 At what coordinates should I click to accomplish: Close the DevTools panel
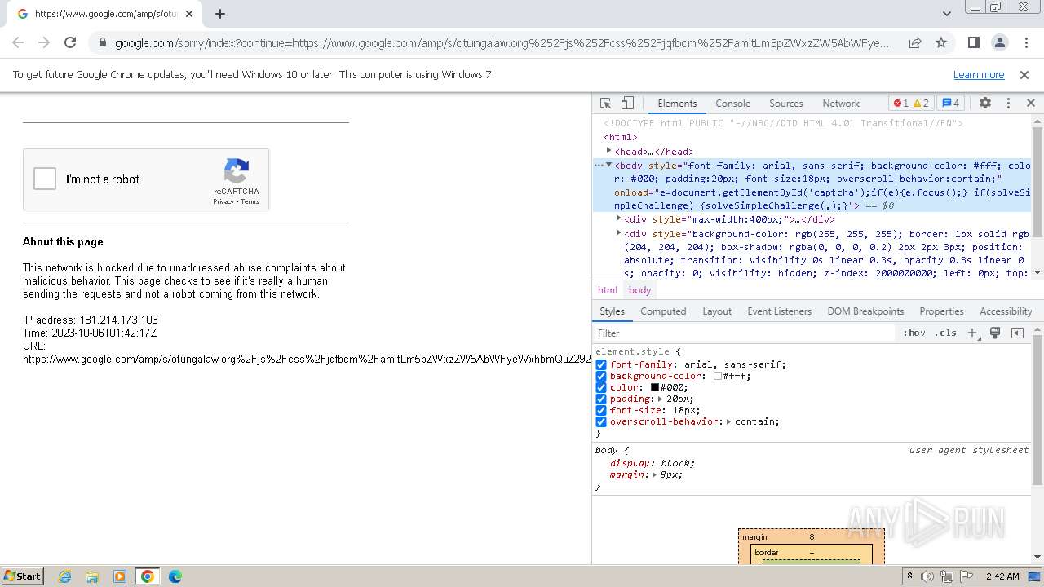(1030, 104)
